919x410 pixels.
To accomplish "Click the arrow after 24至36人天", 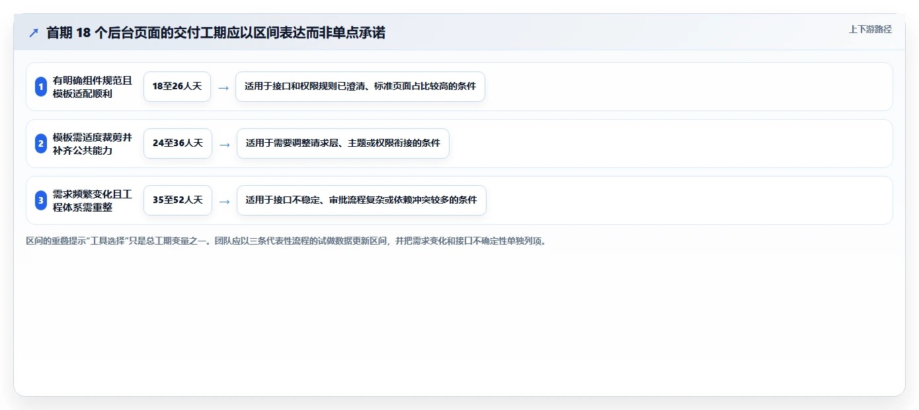I will pyautogui.click(x=225, y=144).
